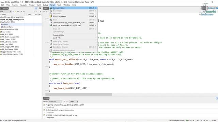Select Attach Debugger in the Target menu

pyautogui.click(x=73, y=16)
